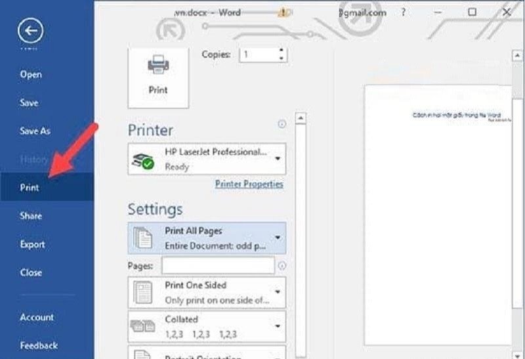Click the settings pane scroll up arrow
Screen dimensions: 525x359
click(x=301, y=118)
